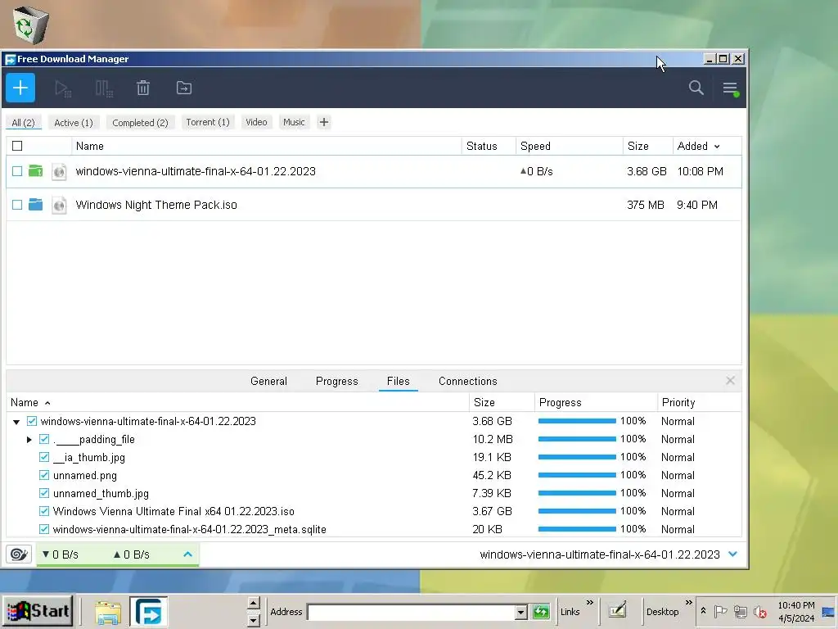Select the Music filter tab
This screenshot has height=629, width=838.
click(294, 122)
